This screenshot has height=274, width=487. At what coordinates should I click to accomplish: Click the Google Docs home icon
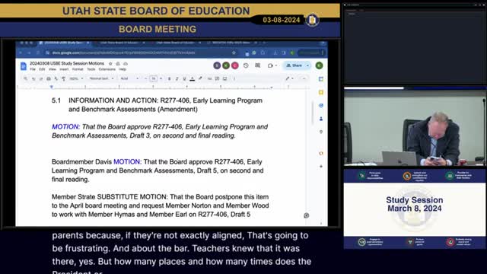pyautogui.click(x=24, y=66)
